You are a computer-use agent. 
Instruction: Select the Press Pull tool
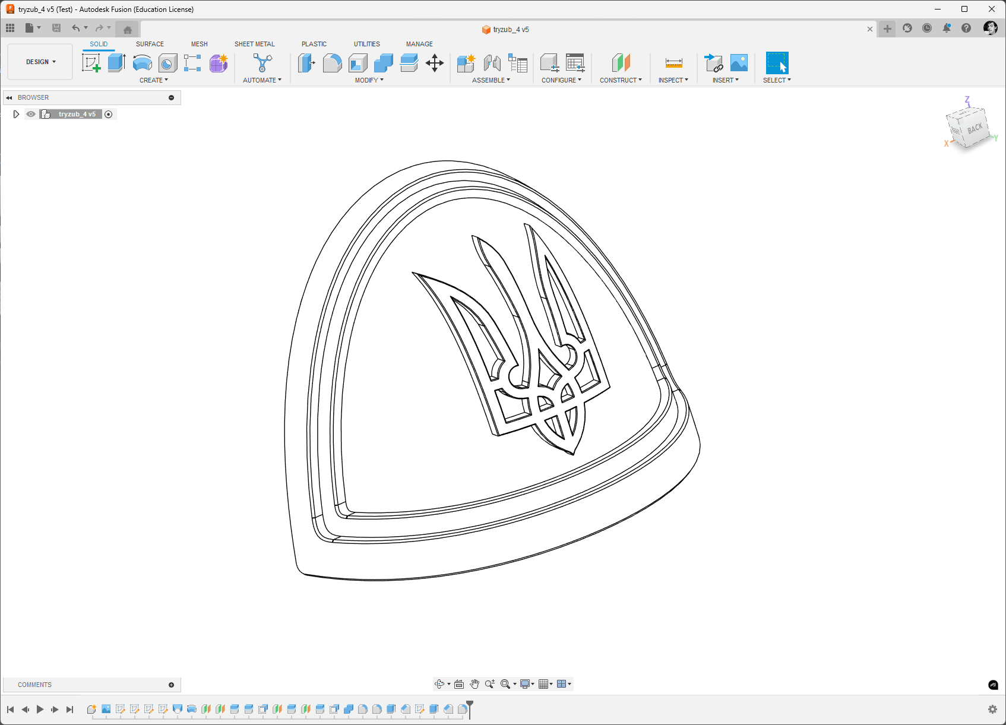click(x=306, y=63)
